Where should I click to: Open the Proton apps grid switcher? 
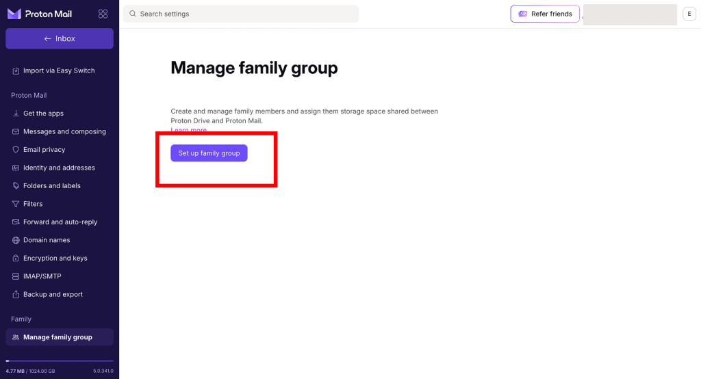[x=103, y=14]
